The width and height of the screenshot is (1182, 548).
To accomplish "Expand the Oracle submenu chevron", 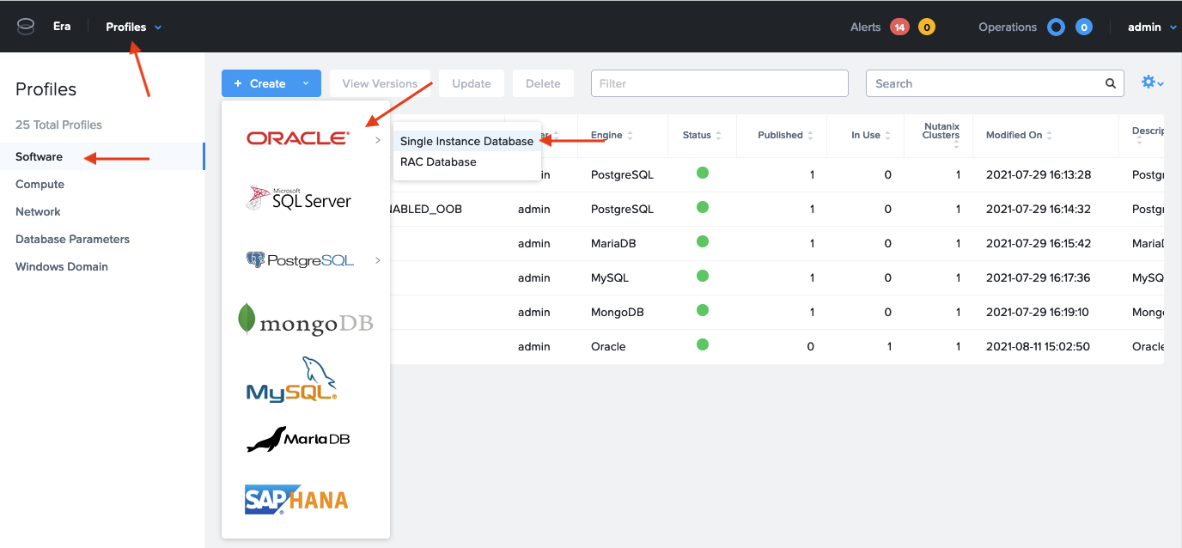I will click(378, 140).
